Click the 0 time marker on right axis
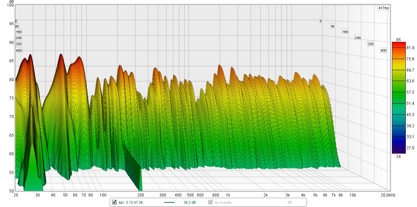The height and width of the screenshot is (207, 417). tap(320, 21)
